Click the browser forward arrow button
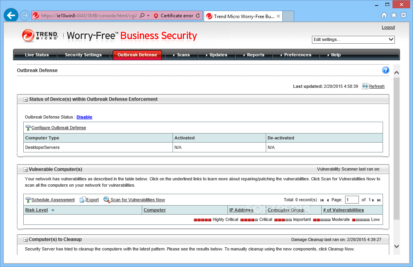The width and height of the screenshot is (413, 267). coord(25,15)
